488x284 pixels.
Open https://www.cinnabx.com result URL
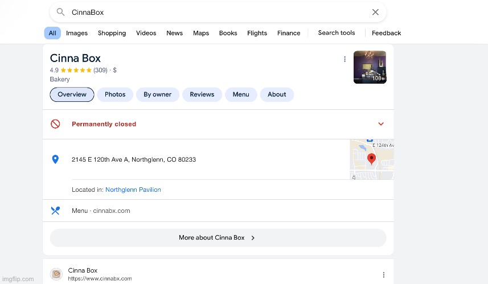pos(100,279)
